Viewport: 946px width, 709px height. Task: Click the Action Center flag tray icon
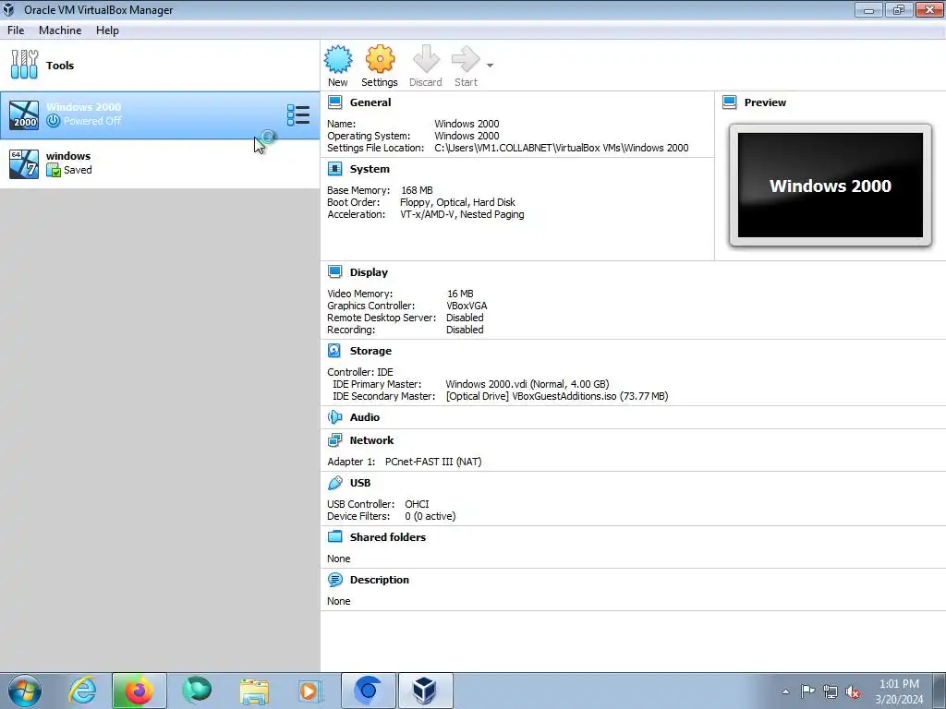(x=807, y=691)
